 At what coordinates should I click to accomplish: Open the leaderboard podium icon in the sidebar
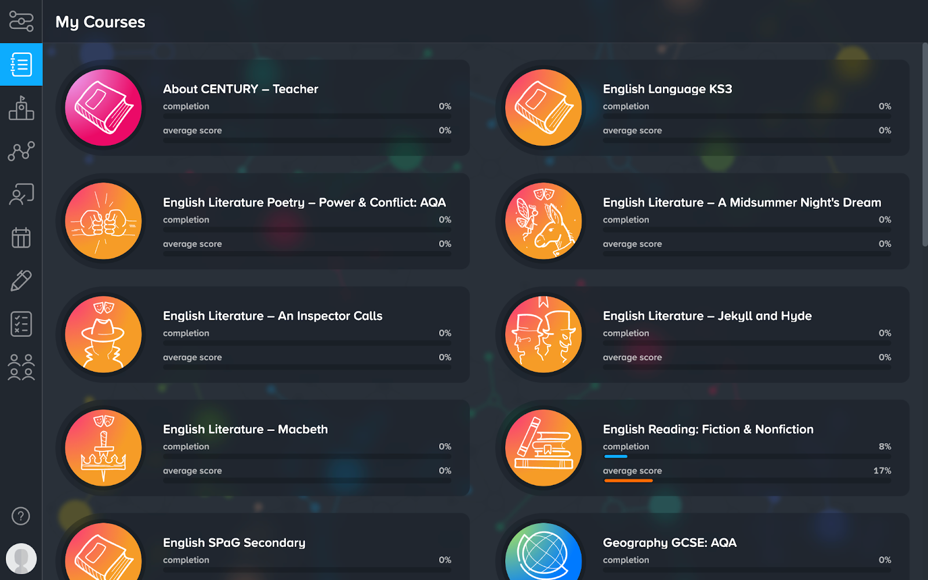pos(21,108)
